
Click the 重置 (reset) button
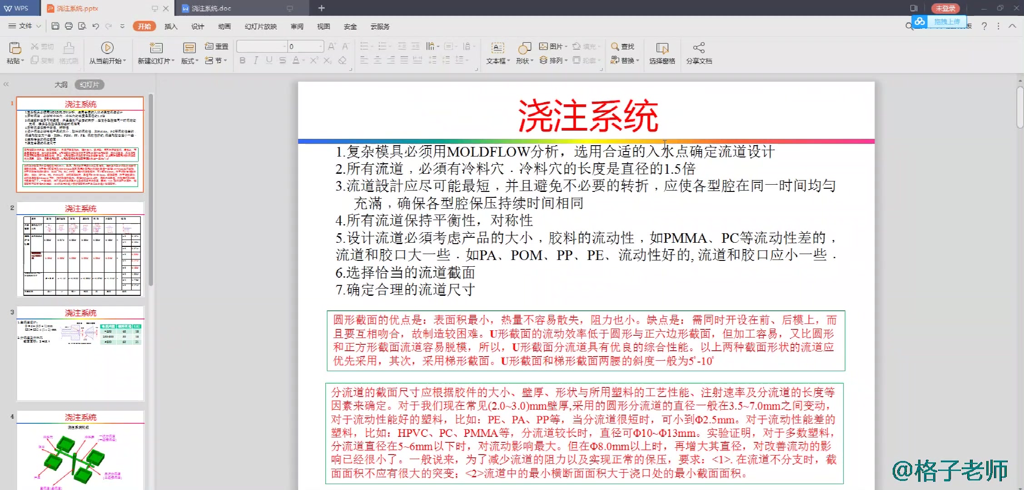pyautogui.click(x=217, y=46)
